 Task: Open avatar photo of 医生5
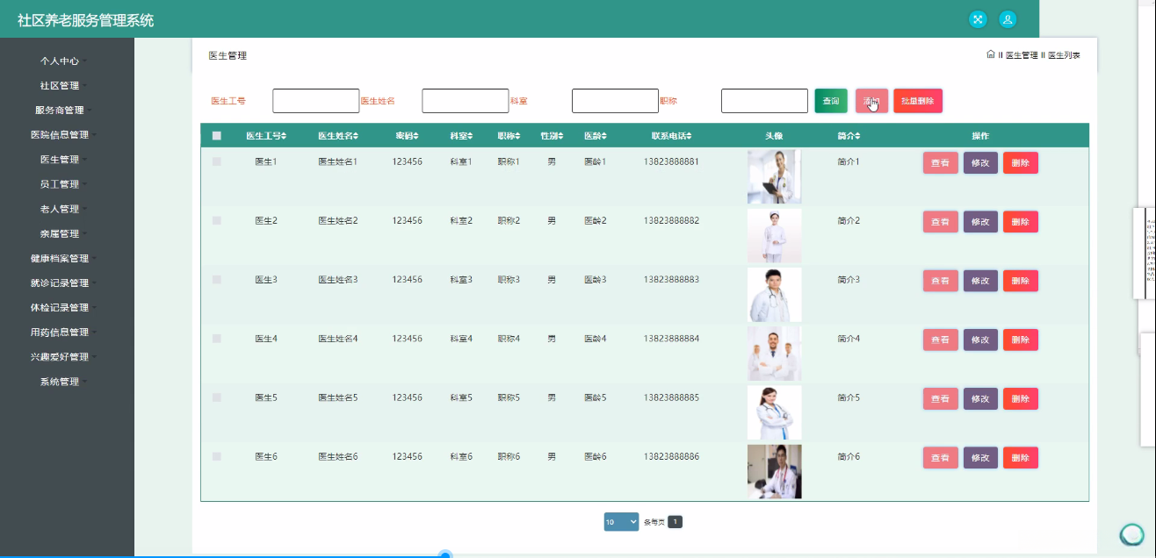tap(774, 412)
